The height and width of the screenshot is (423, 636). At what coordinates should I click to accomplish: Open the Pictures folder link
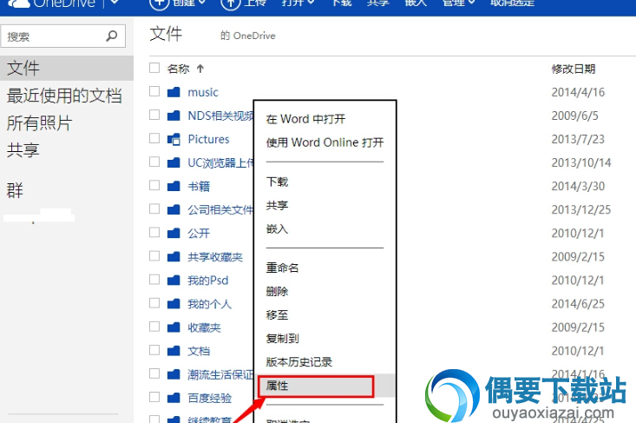(x=208, y=139)
